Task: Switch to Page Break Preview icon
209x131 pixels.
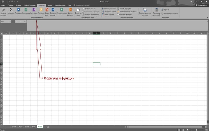Action: 188,130
